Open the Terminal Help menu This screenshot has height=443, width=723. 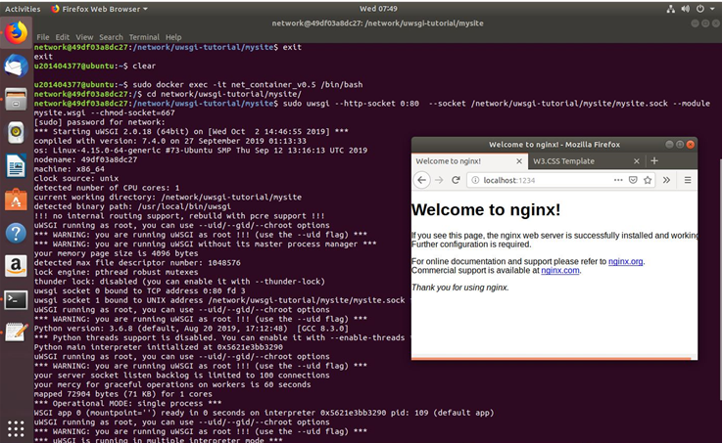(x=173, y=37)
